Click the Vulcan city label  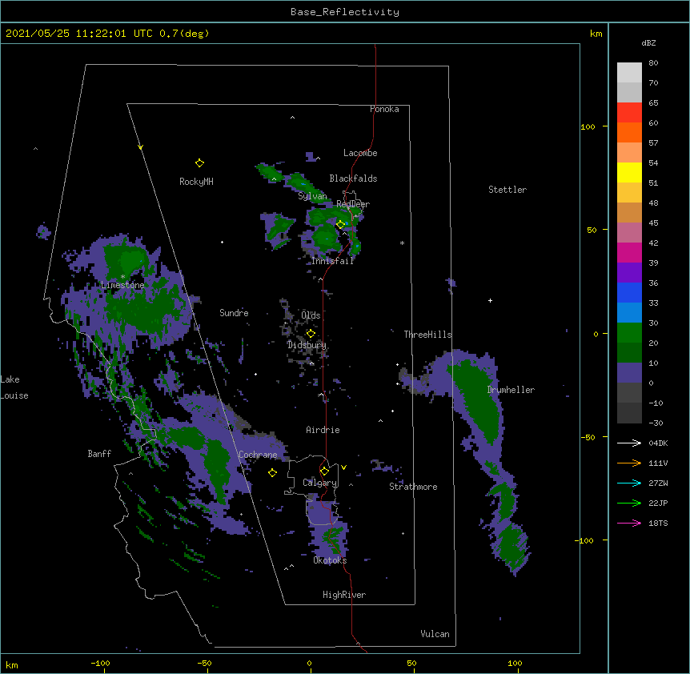click(435, 634)
